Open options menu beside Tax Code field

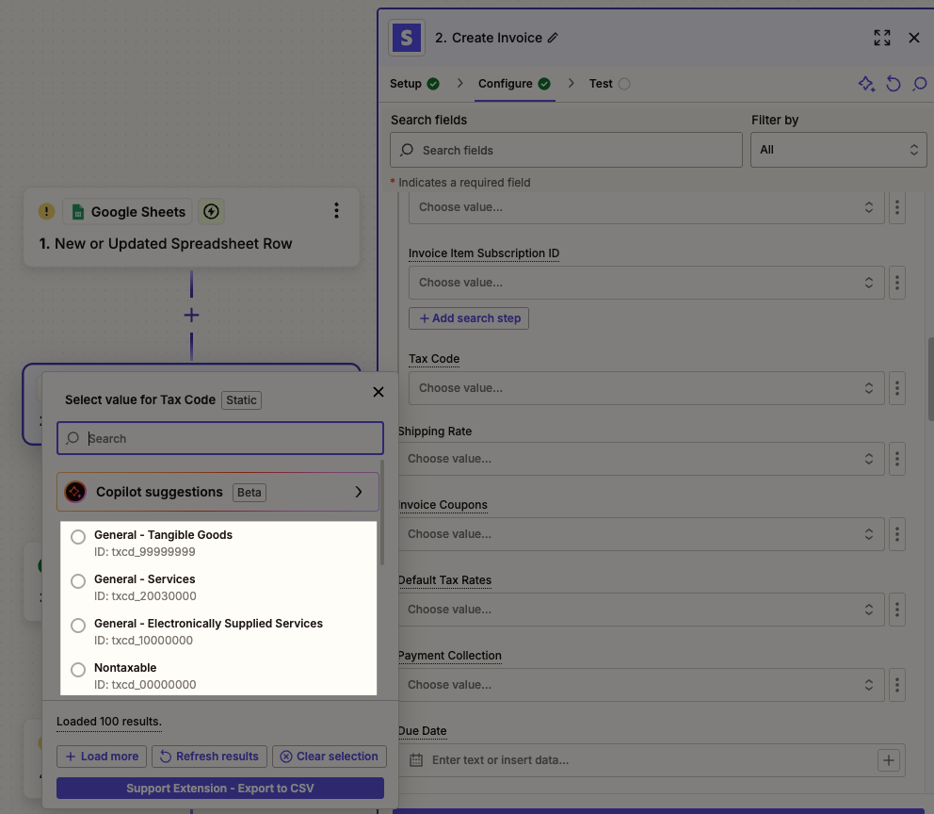[x=897, y=387]
